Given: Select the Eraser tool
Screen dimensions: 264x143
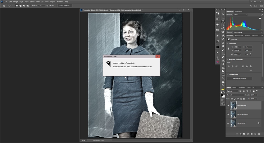Looking at the screenshot, I should (223, 61).
